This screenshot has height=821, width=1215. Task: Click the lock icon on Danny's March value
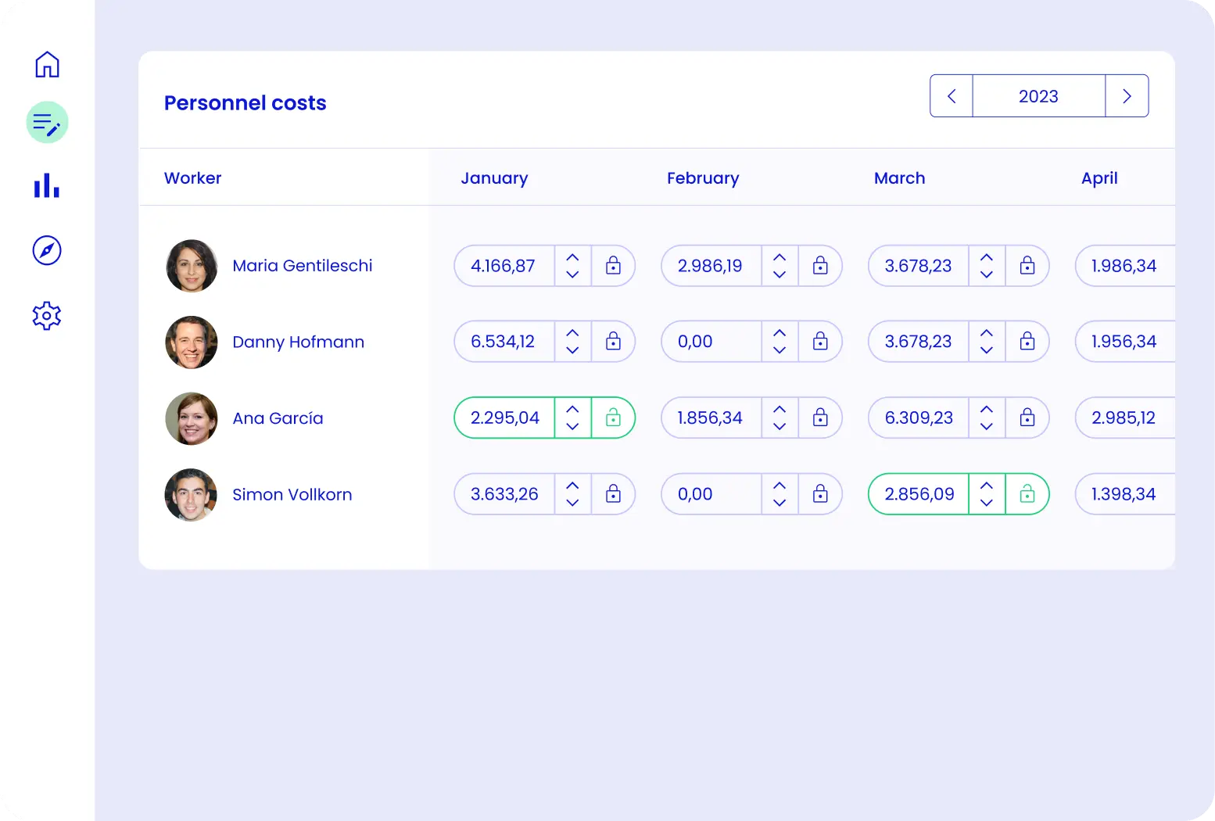(x=1027, y=342)
